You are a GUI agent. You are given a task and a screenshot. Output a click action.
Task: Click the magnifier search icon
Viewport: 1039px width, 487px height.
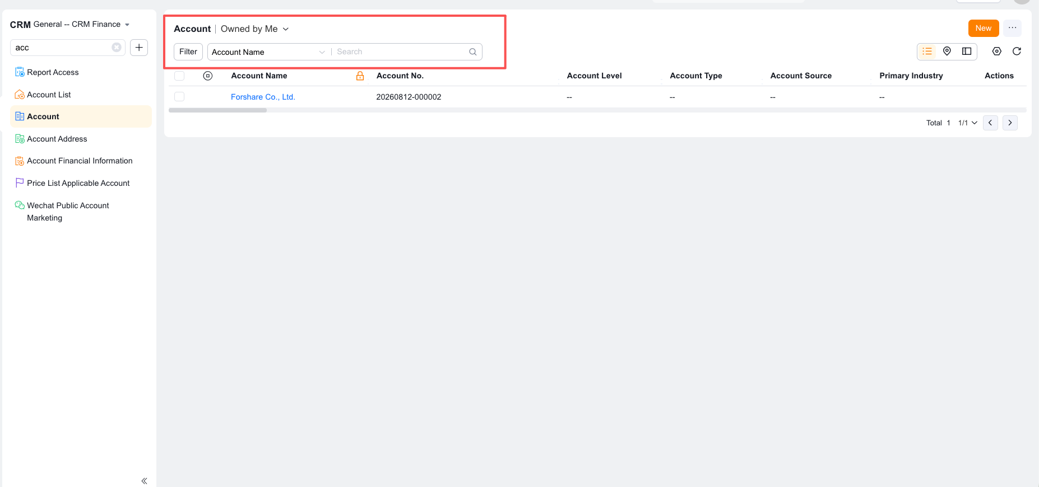[x=473, y=52]
